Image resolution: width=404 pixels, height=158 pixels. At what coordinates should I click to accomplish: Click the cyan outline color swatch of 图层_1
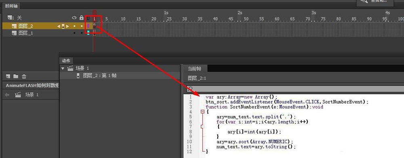pyautogui.click(x=88, y=33)
